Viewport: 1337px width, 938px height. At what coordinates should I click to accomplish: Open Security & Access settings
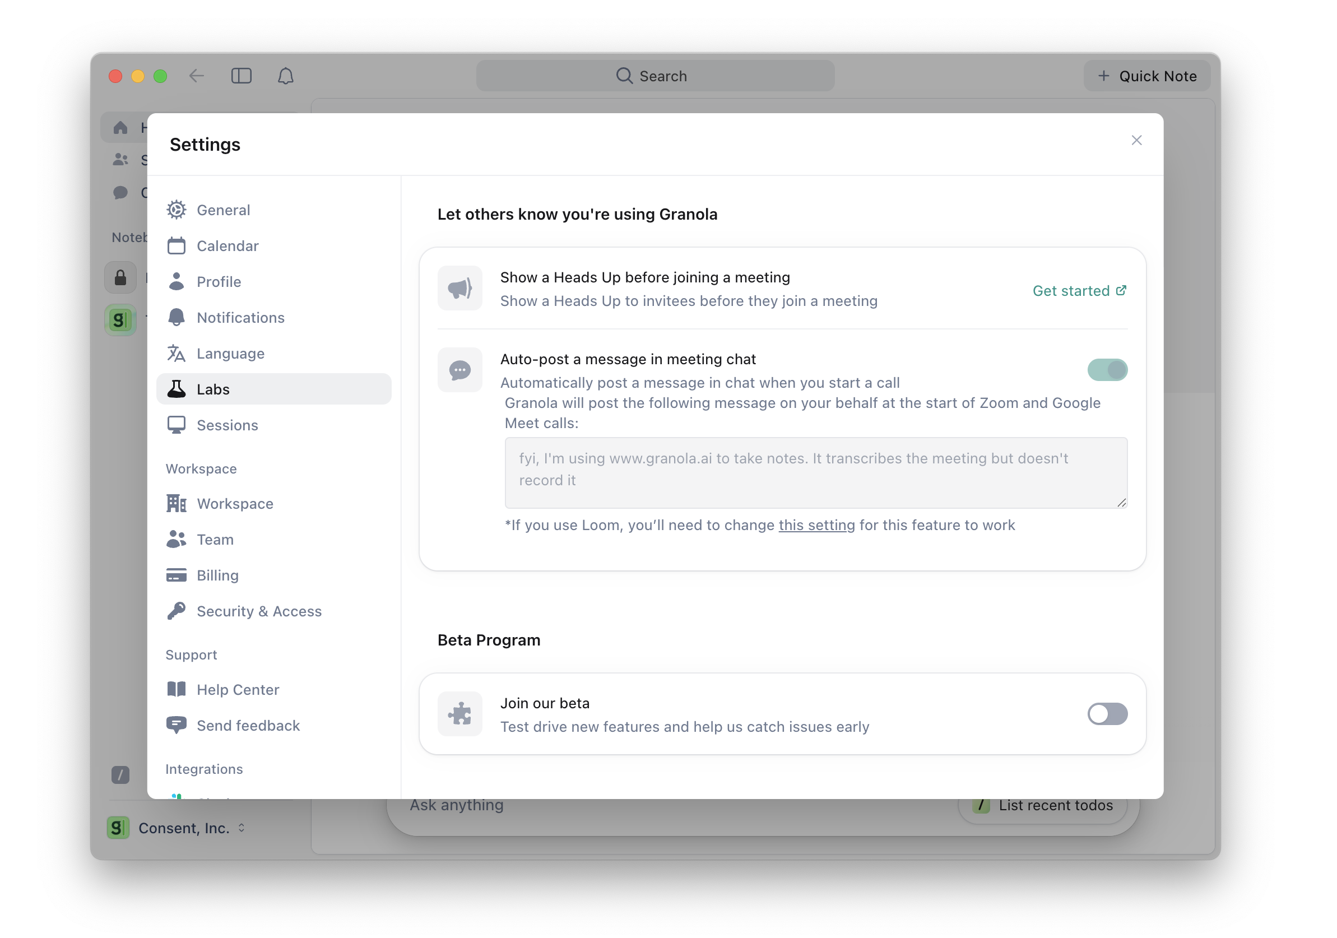tap(258, 611)
